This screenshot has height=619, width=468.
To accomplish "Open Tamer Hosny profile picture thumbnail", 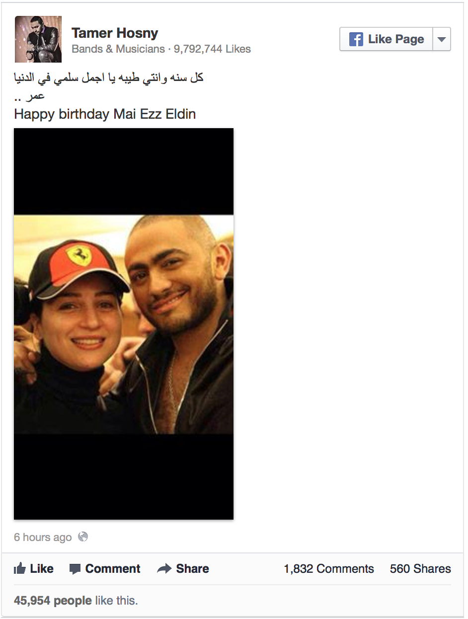I will 38,39.
